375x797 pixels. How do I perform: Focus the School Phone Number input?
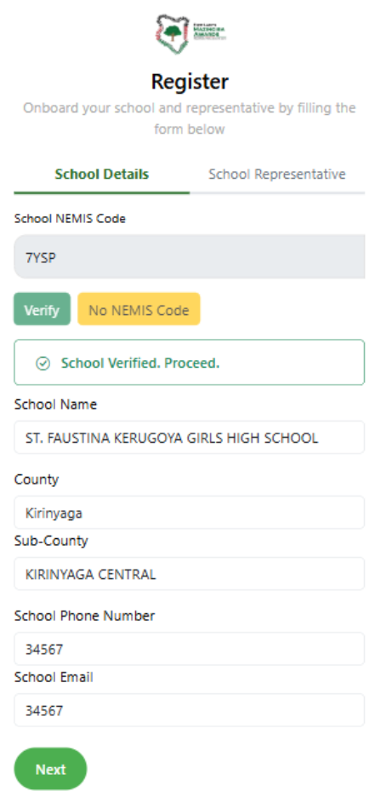pyautogui.click(x=190, y=649)
